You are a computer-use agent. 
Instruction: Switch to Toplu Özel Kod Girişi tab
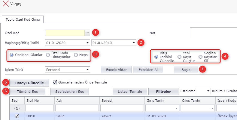pos(23,20)
